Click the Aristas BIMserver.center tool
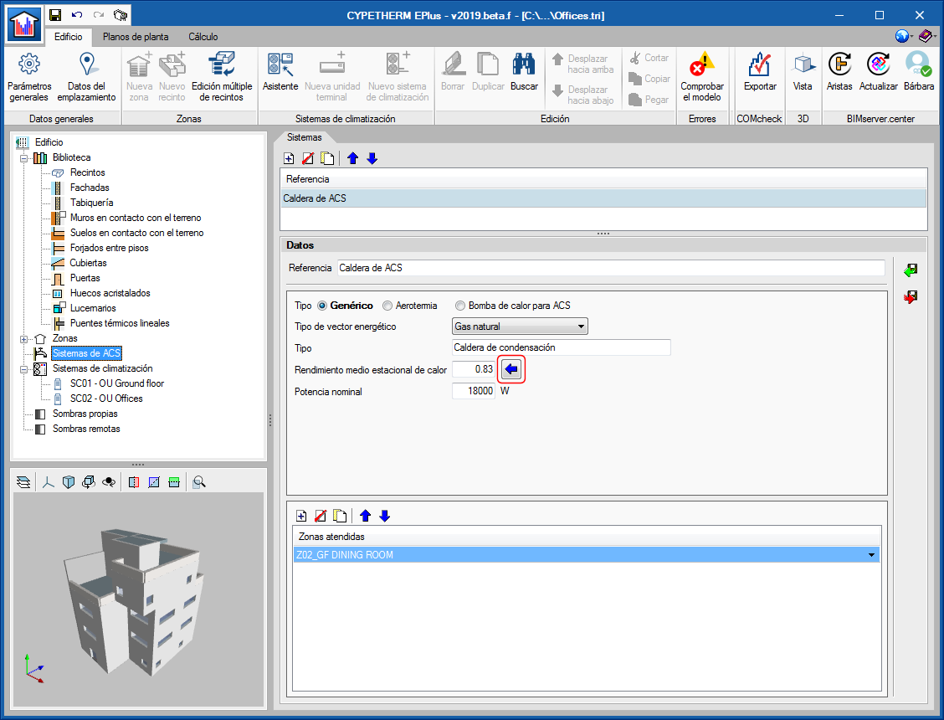The image size is (944, 720). click(839, 73)
